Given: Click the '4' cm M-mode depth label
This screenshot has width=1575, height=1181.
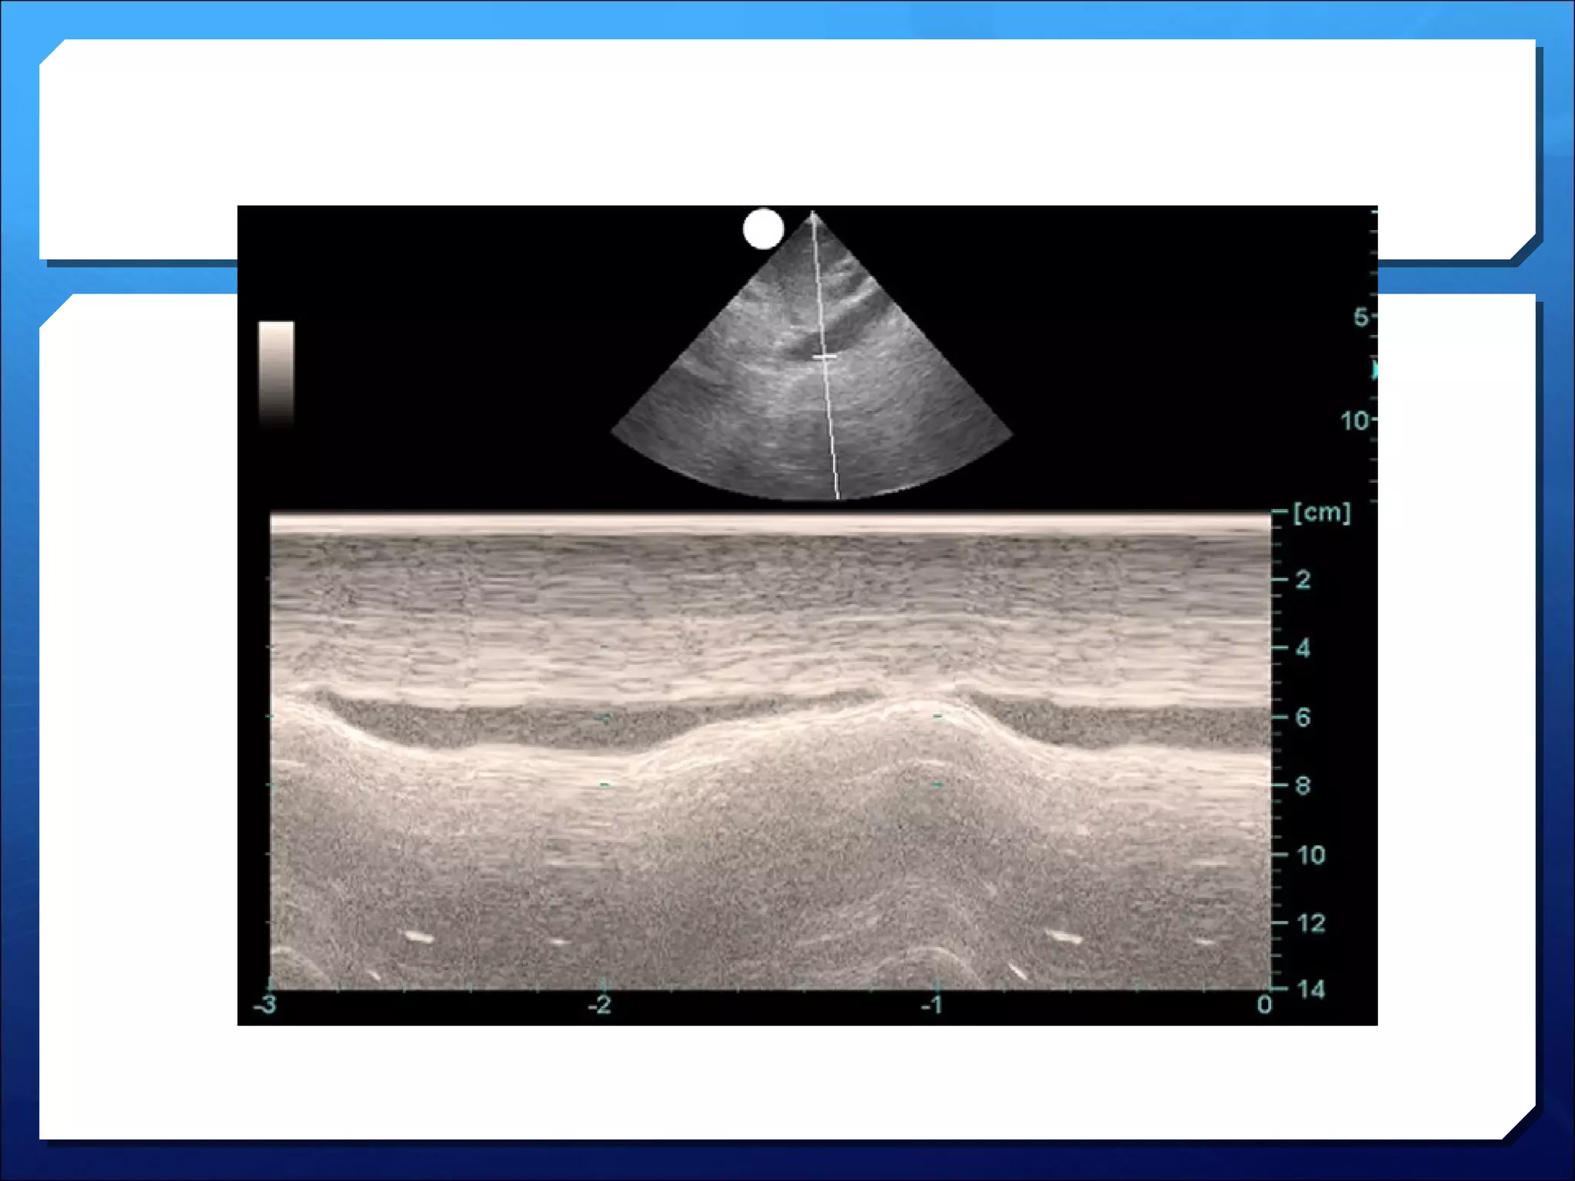Looking at the screenshot, I should (1303, 648).
